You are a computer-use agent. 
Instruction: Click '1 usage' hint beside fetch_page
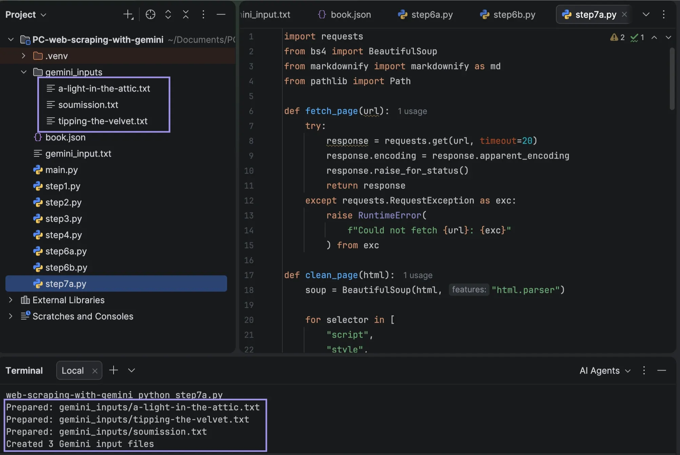[412, 111]
